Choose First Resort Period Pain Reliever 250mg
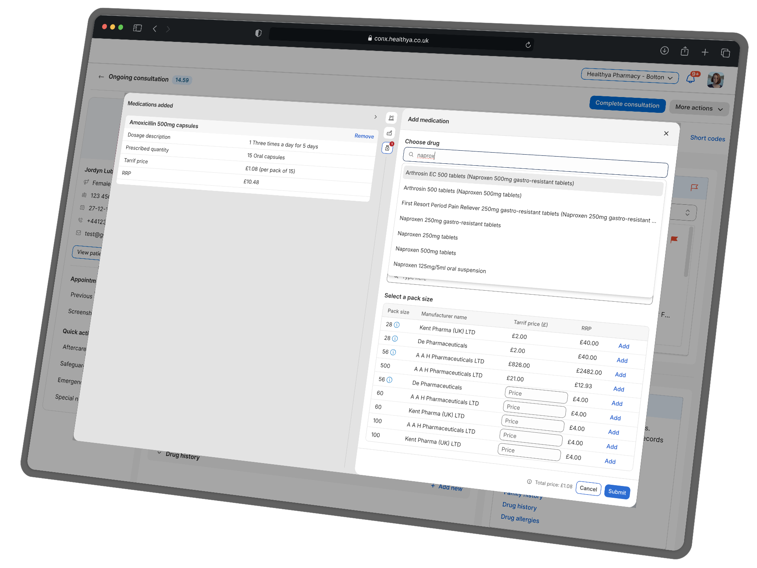Screen dimensions: 757x568 (x=529, y=212)
